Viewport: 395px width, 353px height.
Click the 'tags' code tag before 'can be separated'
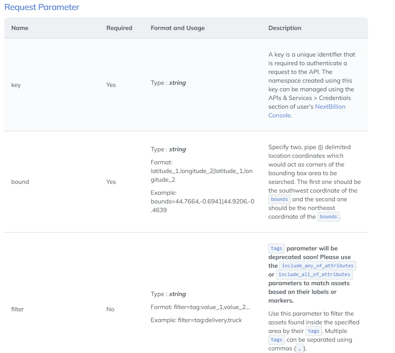[276, 340]
